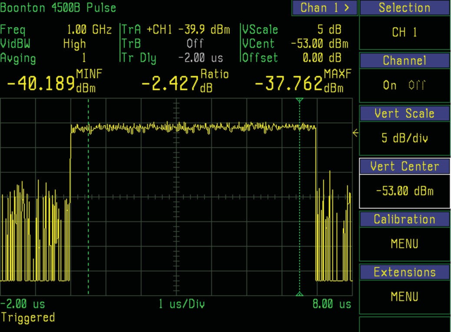The height and width of the screenshot is (332, 451).
Task: Select the Calibration menu label
Action: point(405,219)
